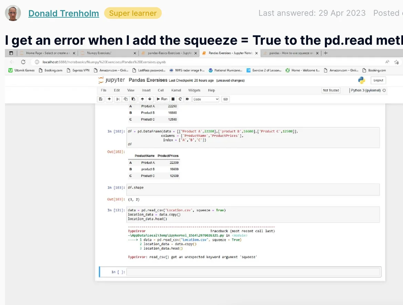Open Donald Trenholm's profile link
Viewport: 403px width, 305px height.
point(63,13)
